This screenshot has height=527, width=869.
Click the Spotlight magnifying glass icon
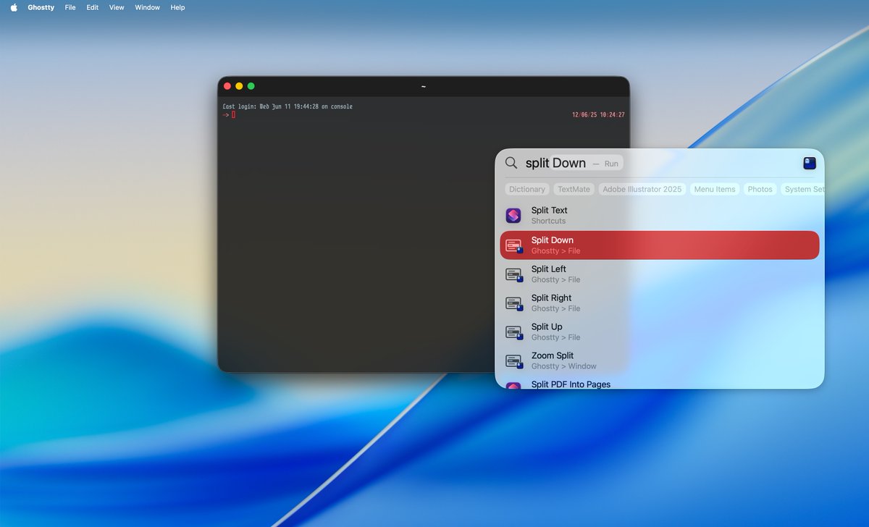pyautogui.click(x=511, y=163)
